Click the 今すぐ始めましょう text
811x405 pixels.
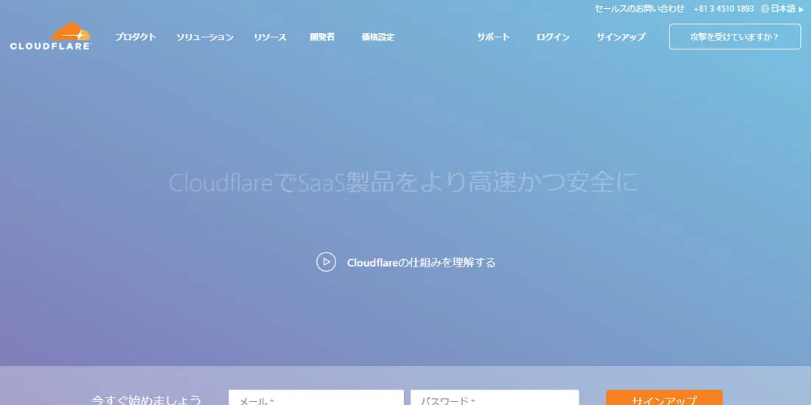tap(147, 400)
